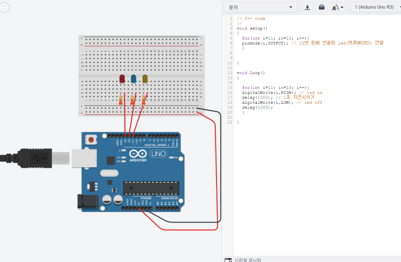
Task: Select the USB cable plug
Action: (35, 158)
